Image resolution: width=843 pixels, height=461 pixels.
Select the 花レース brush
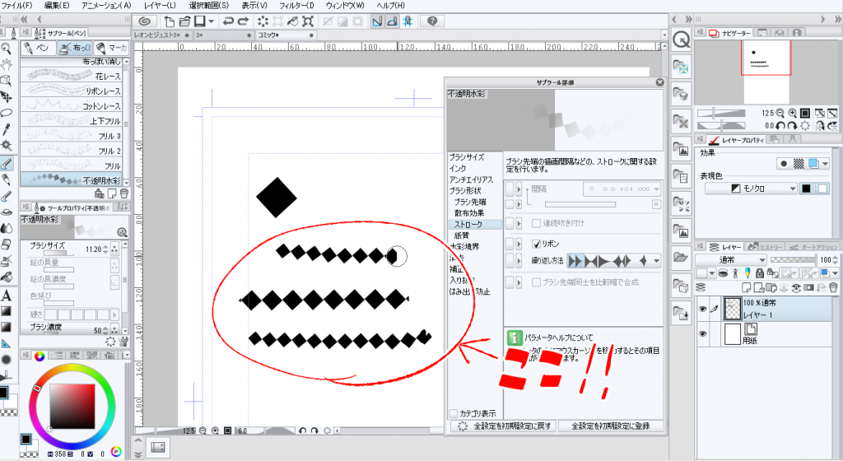click(72, 76)
